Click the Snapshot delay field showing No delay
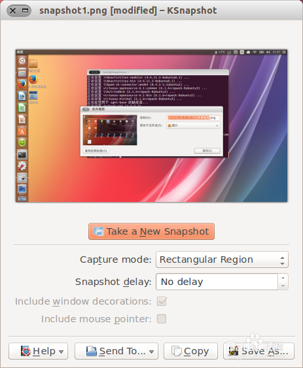The image size is (303, 368). point(217,282)
